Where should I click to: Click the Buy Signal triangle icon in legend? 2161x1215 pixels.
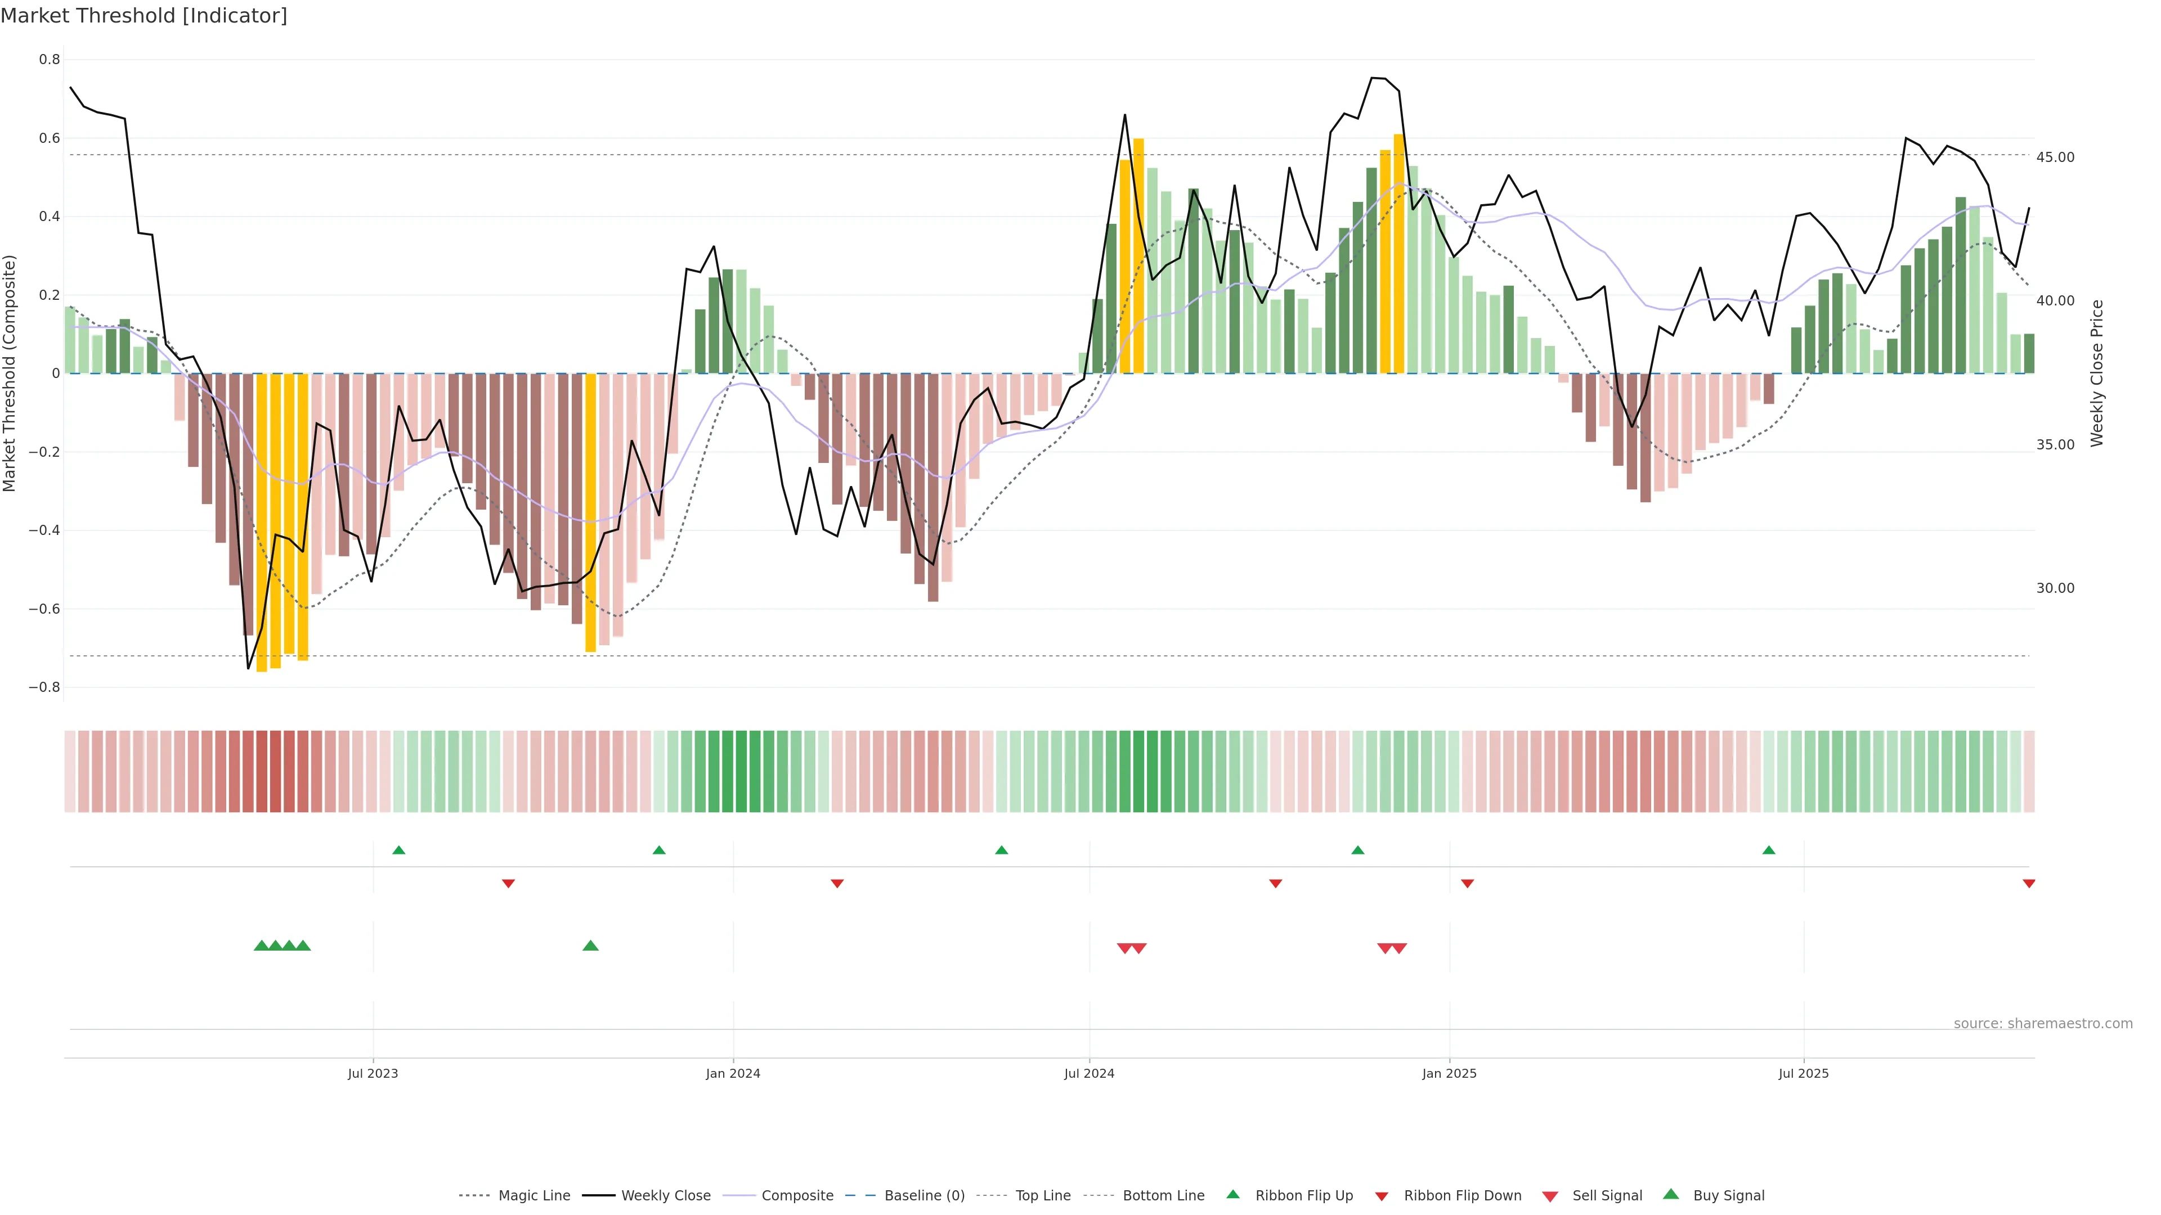(1670, 1194)
